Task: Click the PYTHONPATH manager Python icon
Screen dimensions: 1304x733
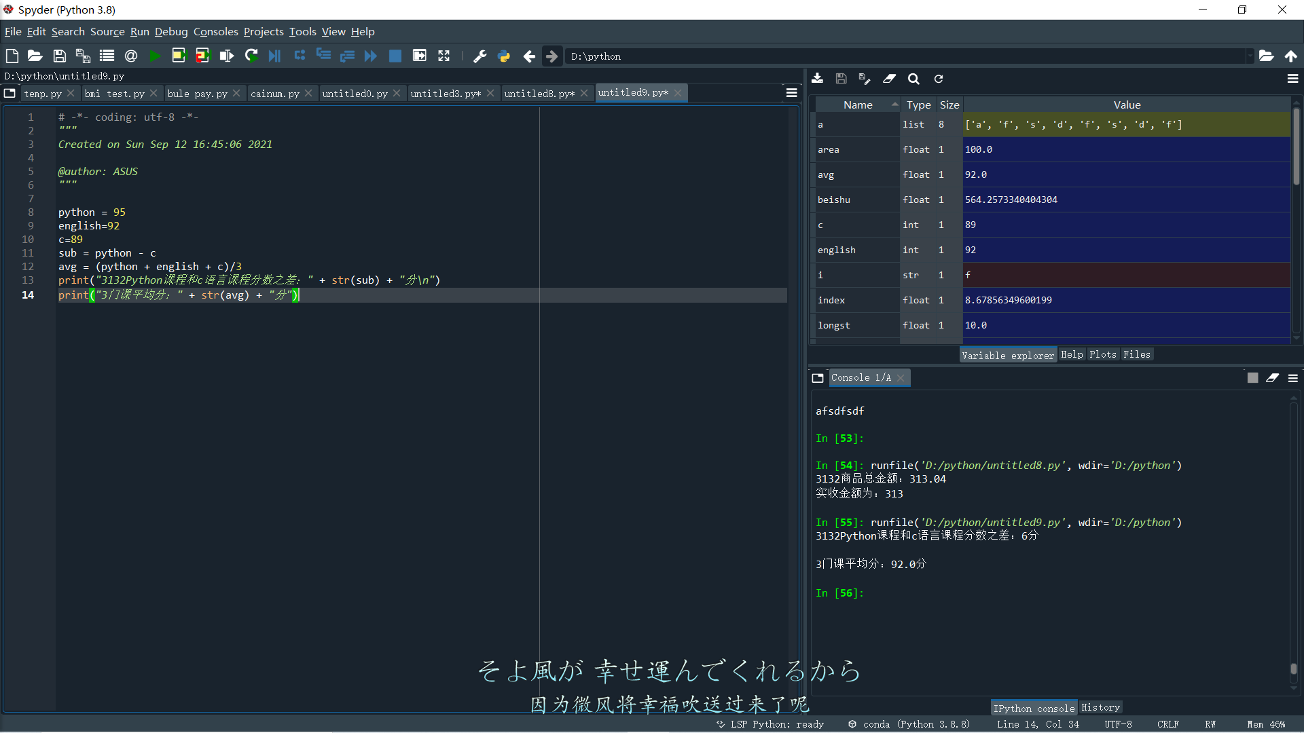Action: 504,56
